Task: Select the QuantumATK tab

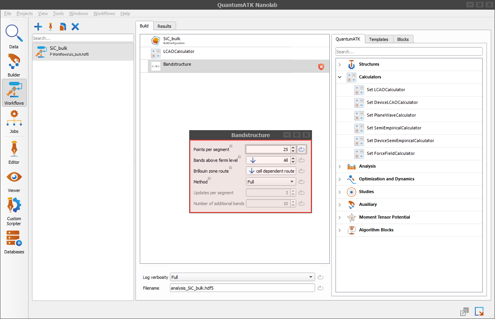Action: point(348,39)
